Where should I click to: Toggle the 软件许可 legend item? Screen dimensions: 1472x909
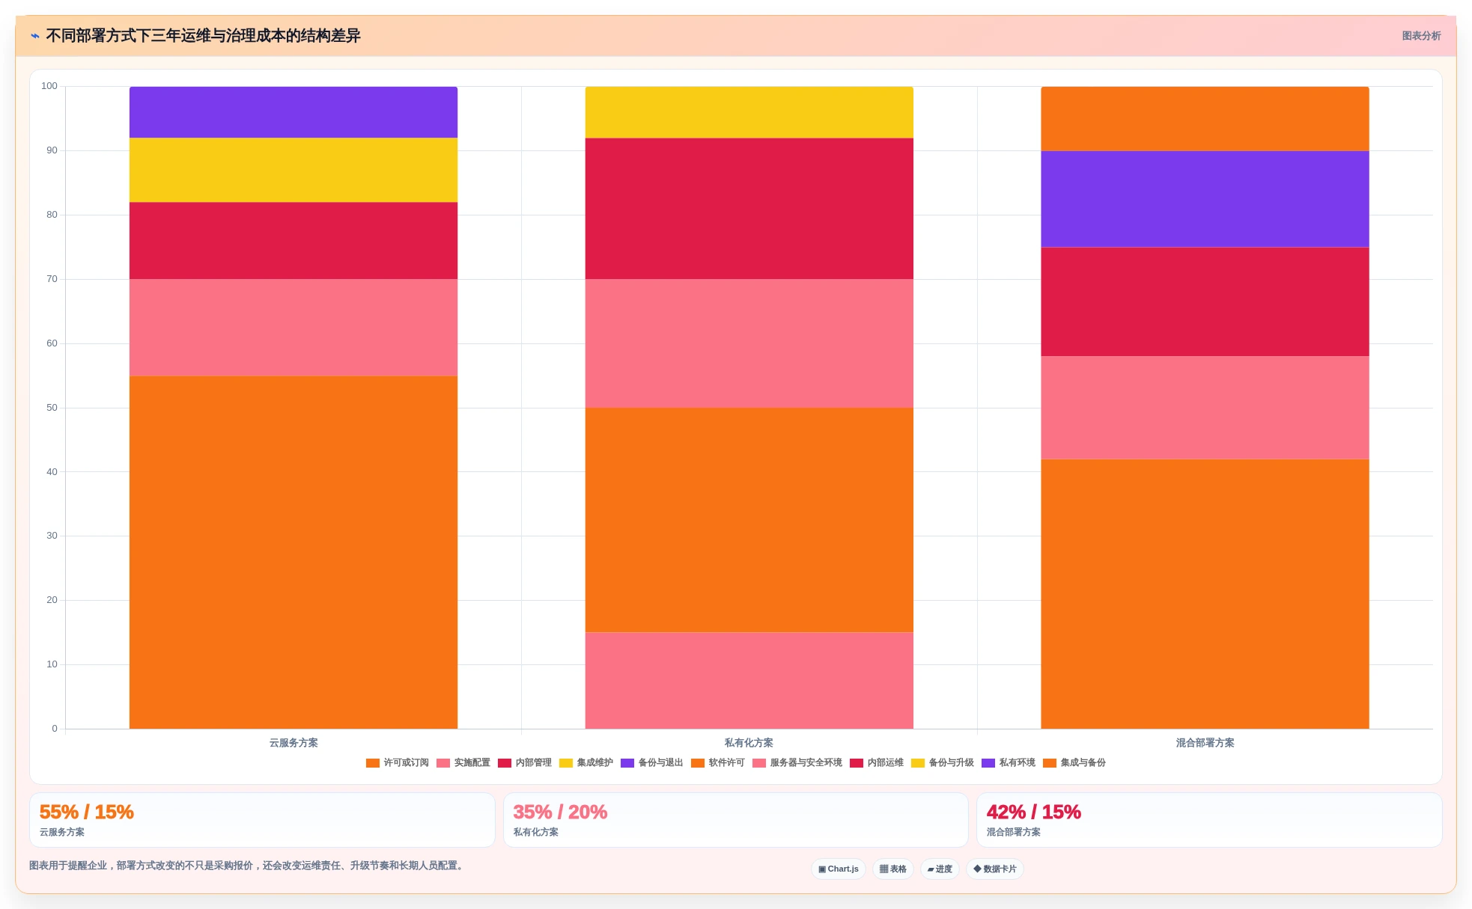coord(717,763)
